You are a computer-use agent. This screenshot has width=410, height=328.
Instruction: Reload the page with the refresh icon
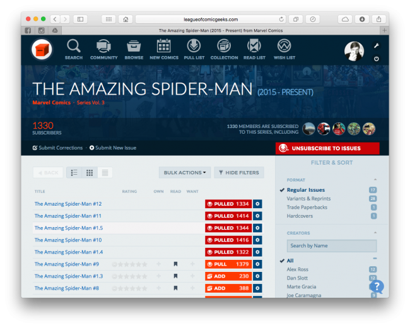tap(281, 19)
